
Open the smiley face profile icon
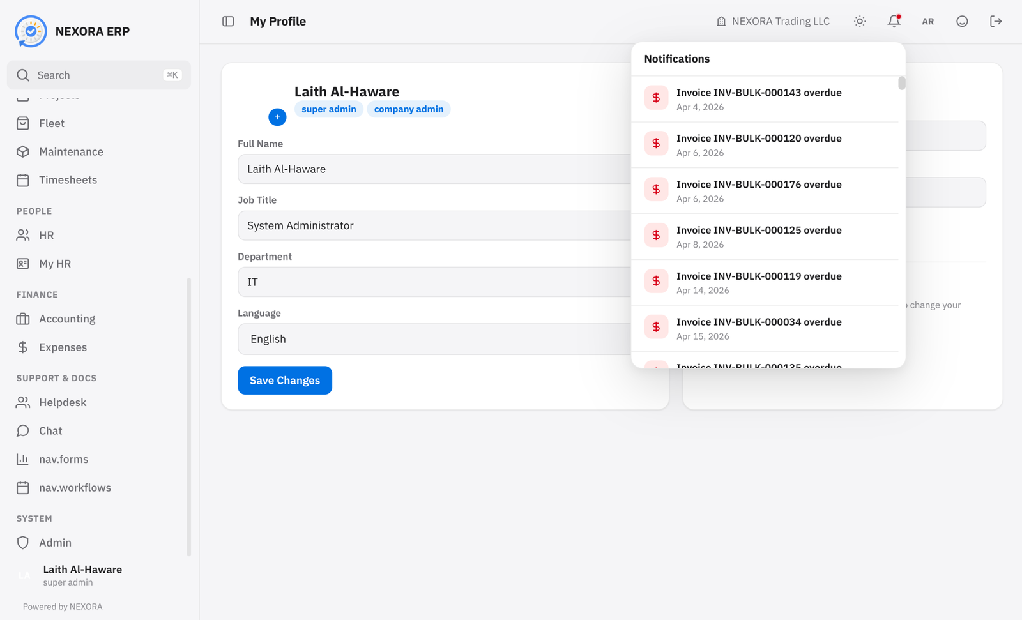pos(962,21)
